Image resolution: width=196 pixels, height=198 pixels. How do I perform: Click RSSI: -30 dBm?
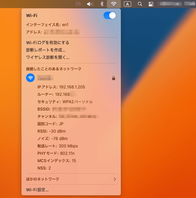[51, 131]
